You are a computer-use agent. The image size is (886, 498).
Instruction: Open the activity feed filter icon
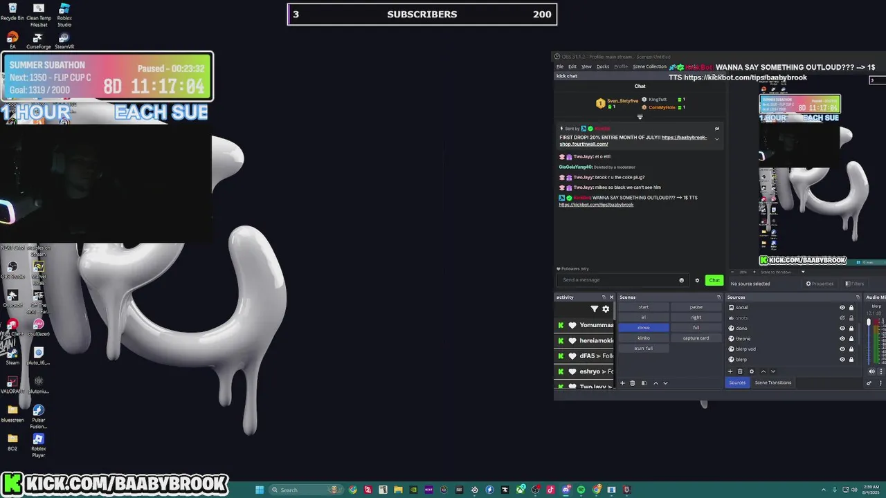595,308
